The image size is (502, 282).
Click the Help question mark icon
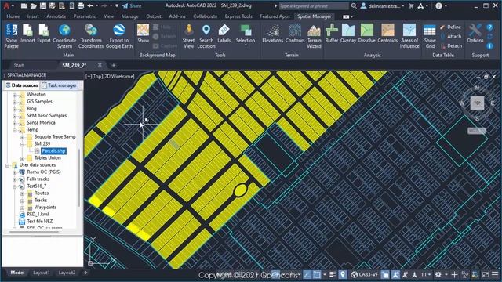[438, 5]
